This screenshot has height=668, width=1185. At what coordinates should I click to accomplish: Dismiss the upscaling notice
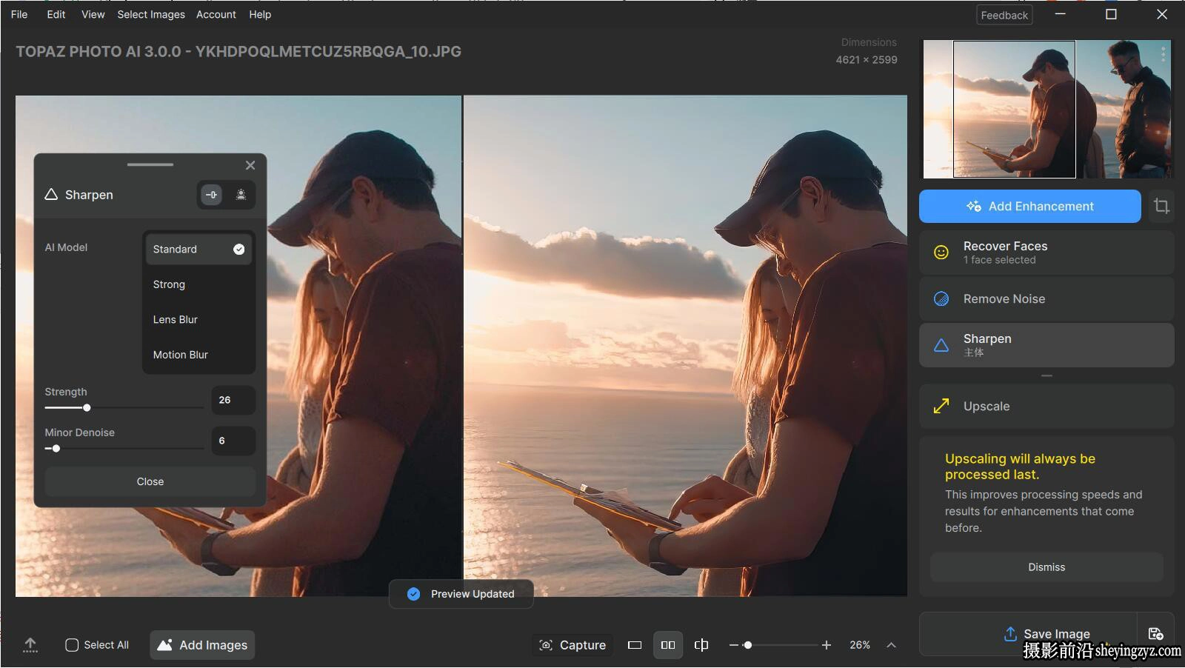click(1047, 567)
